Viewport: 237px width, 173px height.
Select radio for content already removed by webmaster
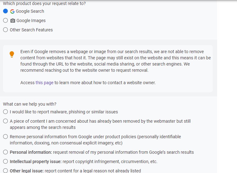pyautogui.click(x=5, y=121)
